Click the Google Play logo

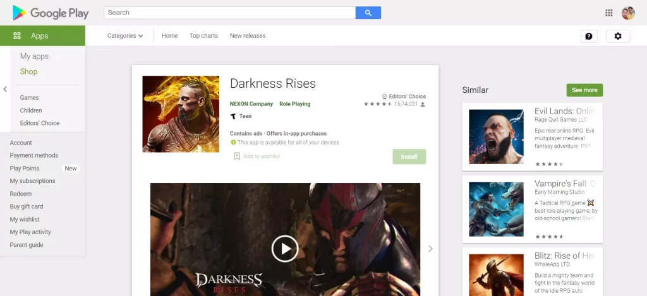click(x=51, y=13)
